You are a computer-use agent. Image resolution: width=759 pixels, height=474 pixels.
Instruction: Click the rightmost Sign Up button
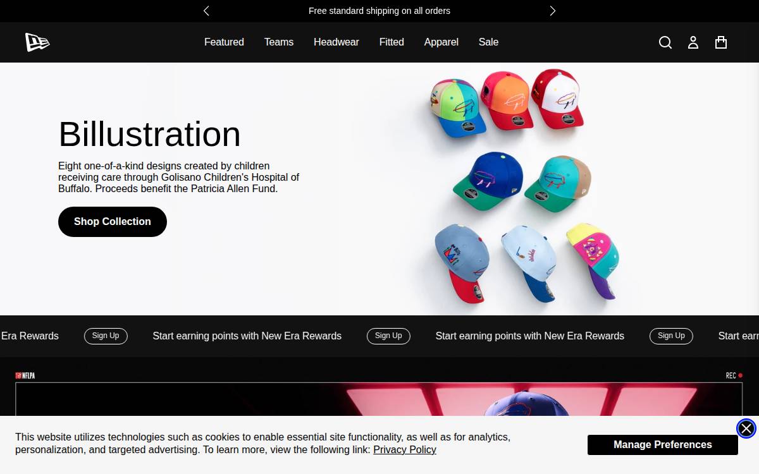click(671, 336)
